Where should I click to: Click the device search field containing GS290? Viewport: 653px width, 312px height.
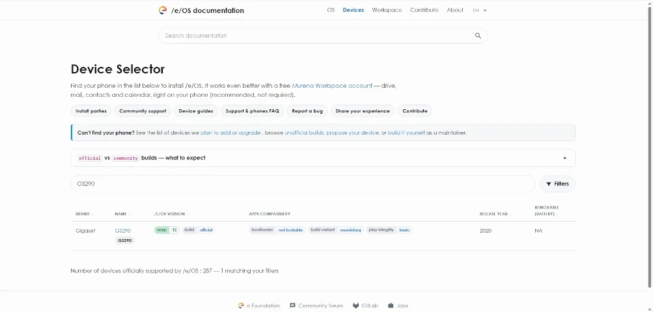[303, 184]
